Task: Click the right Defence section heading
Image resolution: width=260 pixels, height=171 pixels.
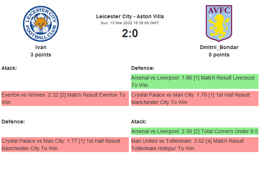Action: click(143, 68)
